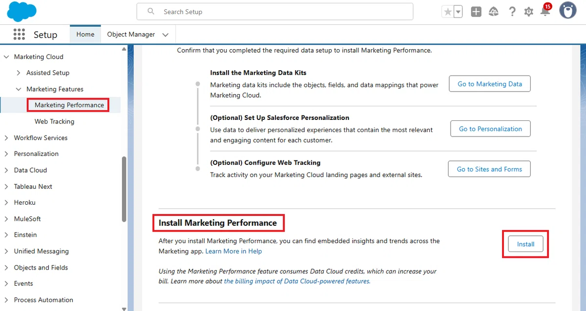Select Web Tracking in the sidebar
Image resolution: width=586 pixels, height=311 pixels.
54,121
